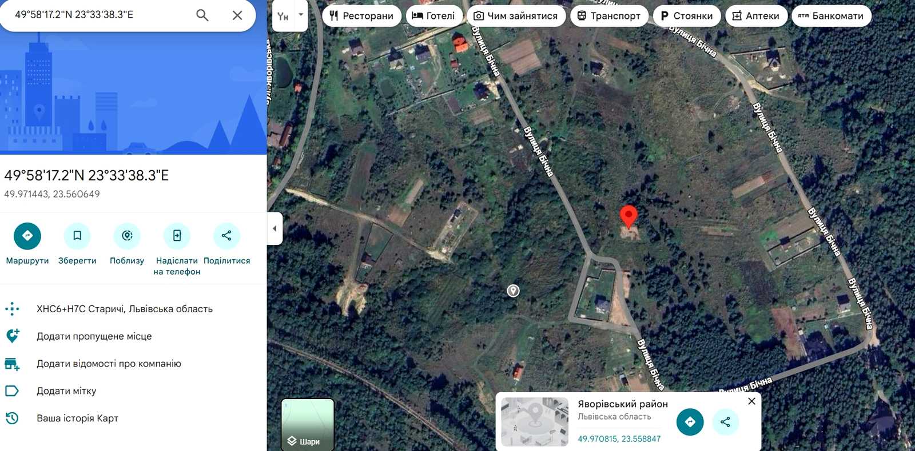Viewport: 915px width, 451px height.
Task: Collapse the side panel arrow
Action: [x=274, y=228]
